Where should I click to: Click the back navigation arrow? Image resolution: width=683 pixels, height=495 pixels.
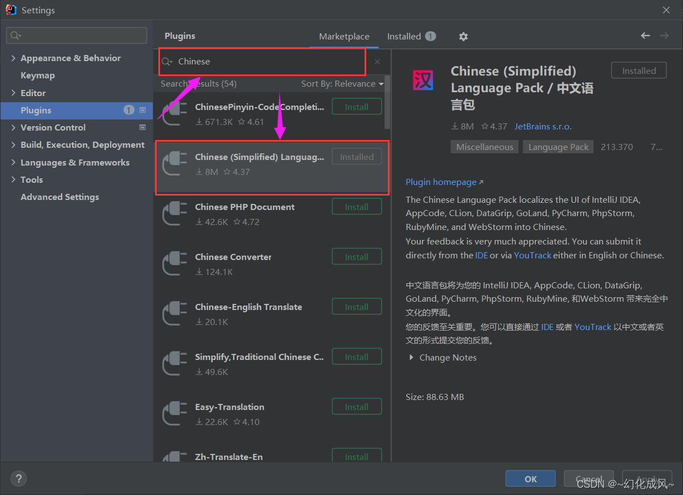(645, 36)
